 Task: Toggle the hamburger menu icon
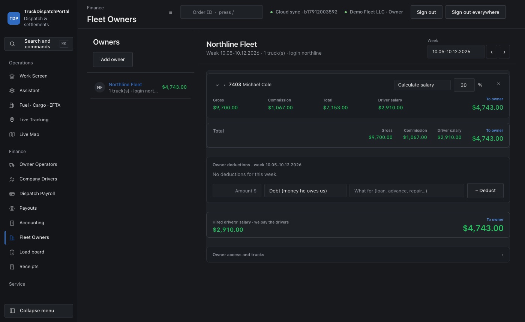click(171, 12)
